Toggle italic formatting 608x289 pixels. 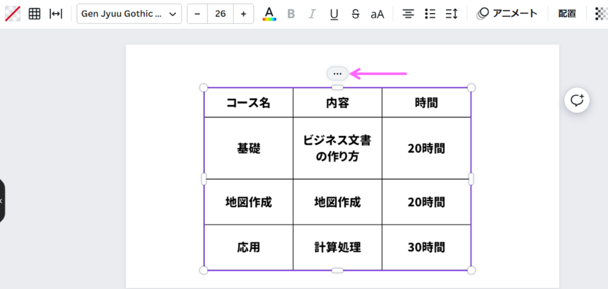[x=312, y=14]
